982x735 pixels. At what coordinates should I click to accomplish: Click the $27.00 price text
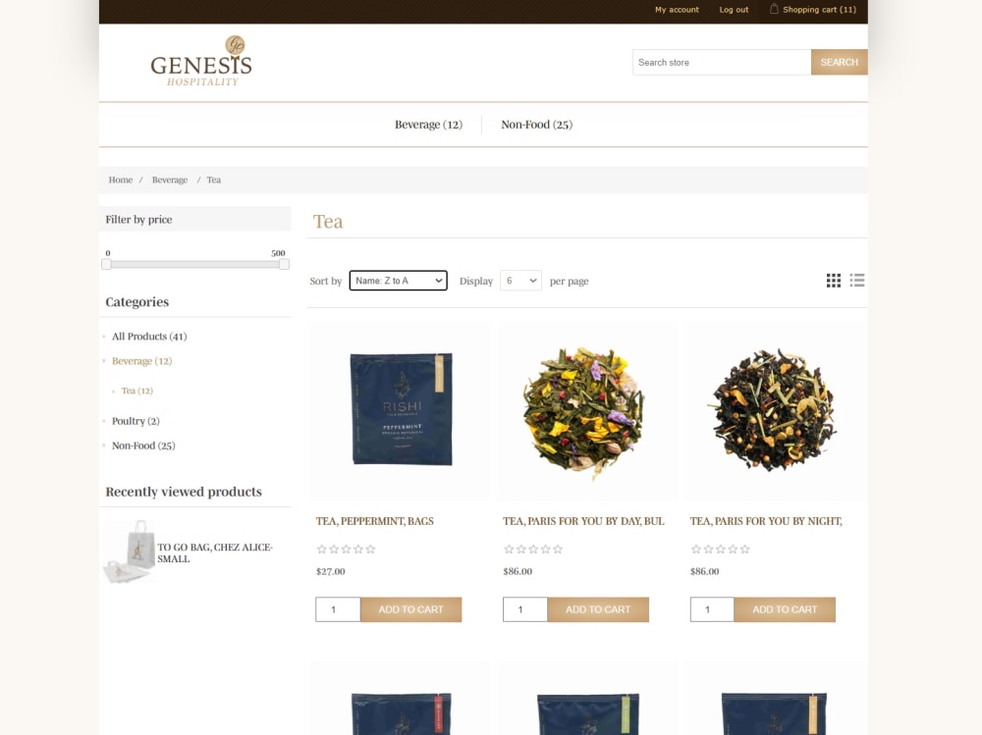[331, 571]
